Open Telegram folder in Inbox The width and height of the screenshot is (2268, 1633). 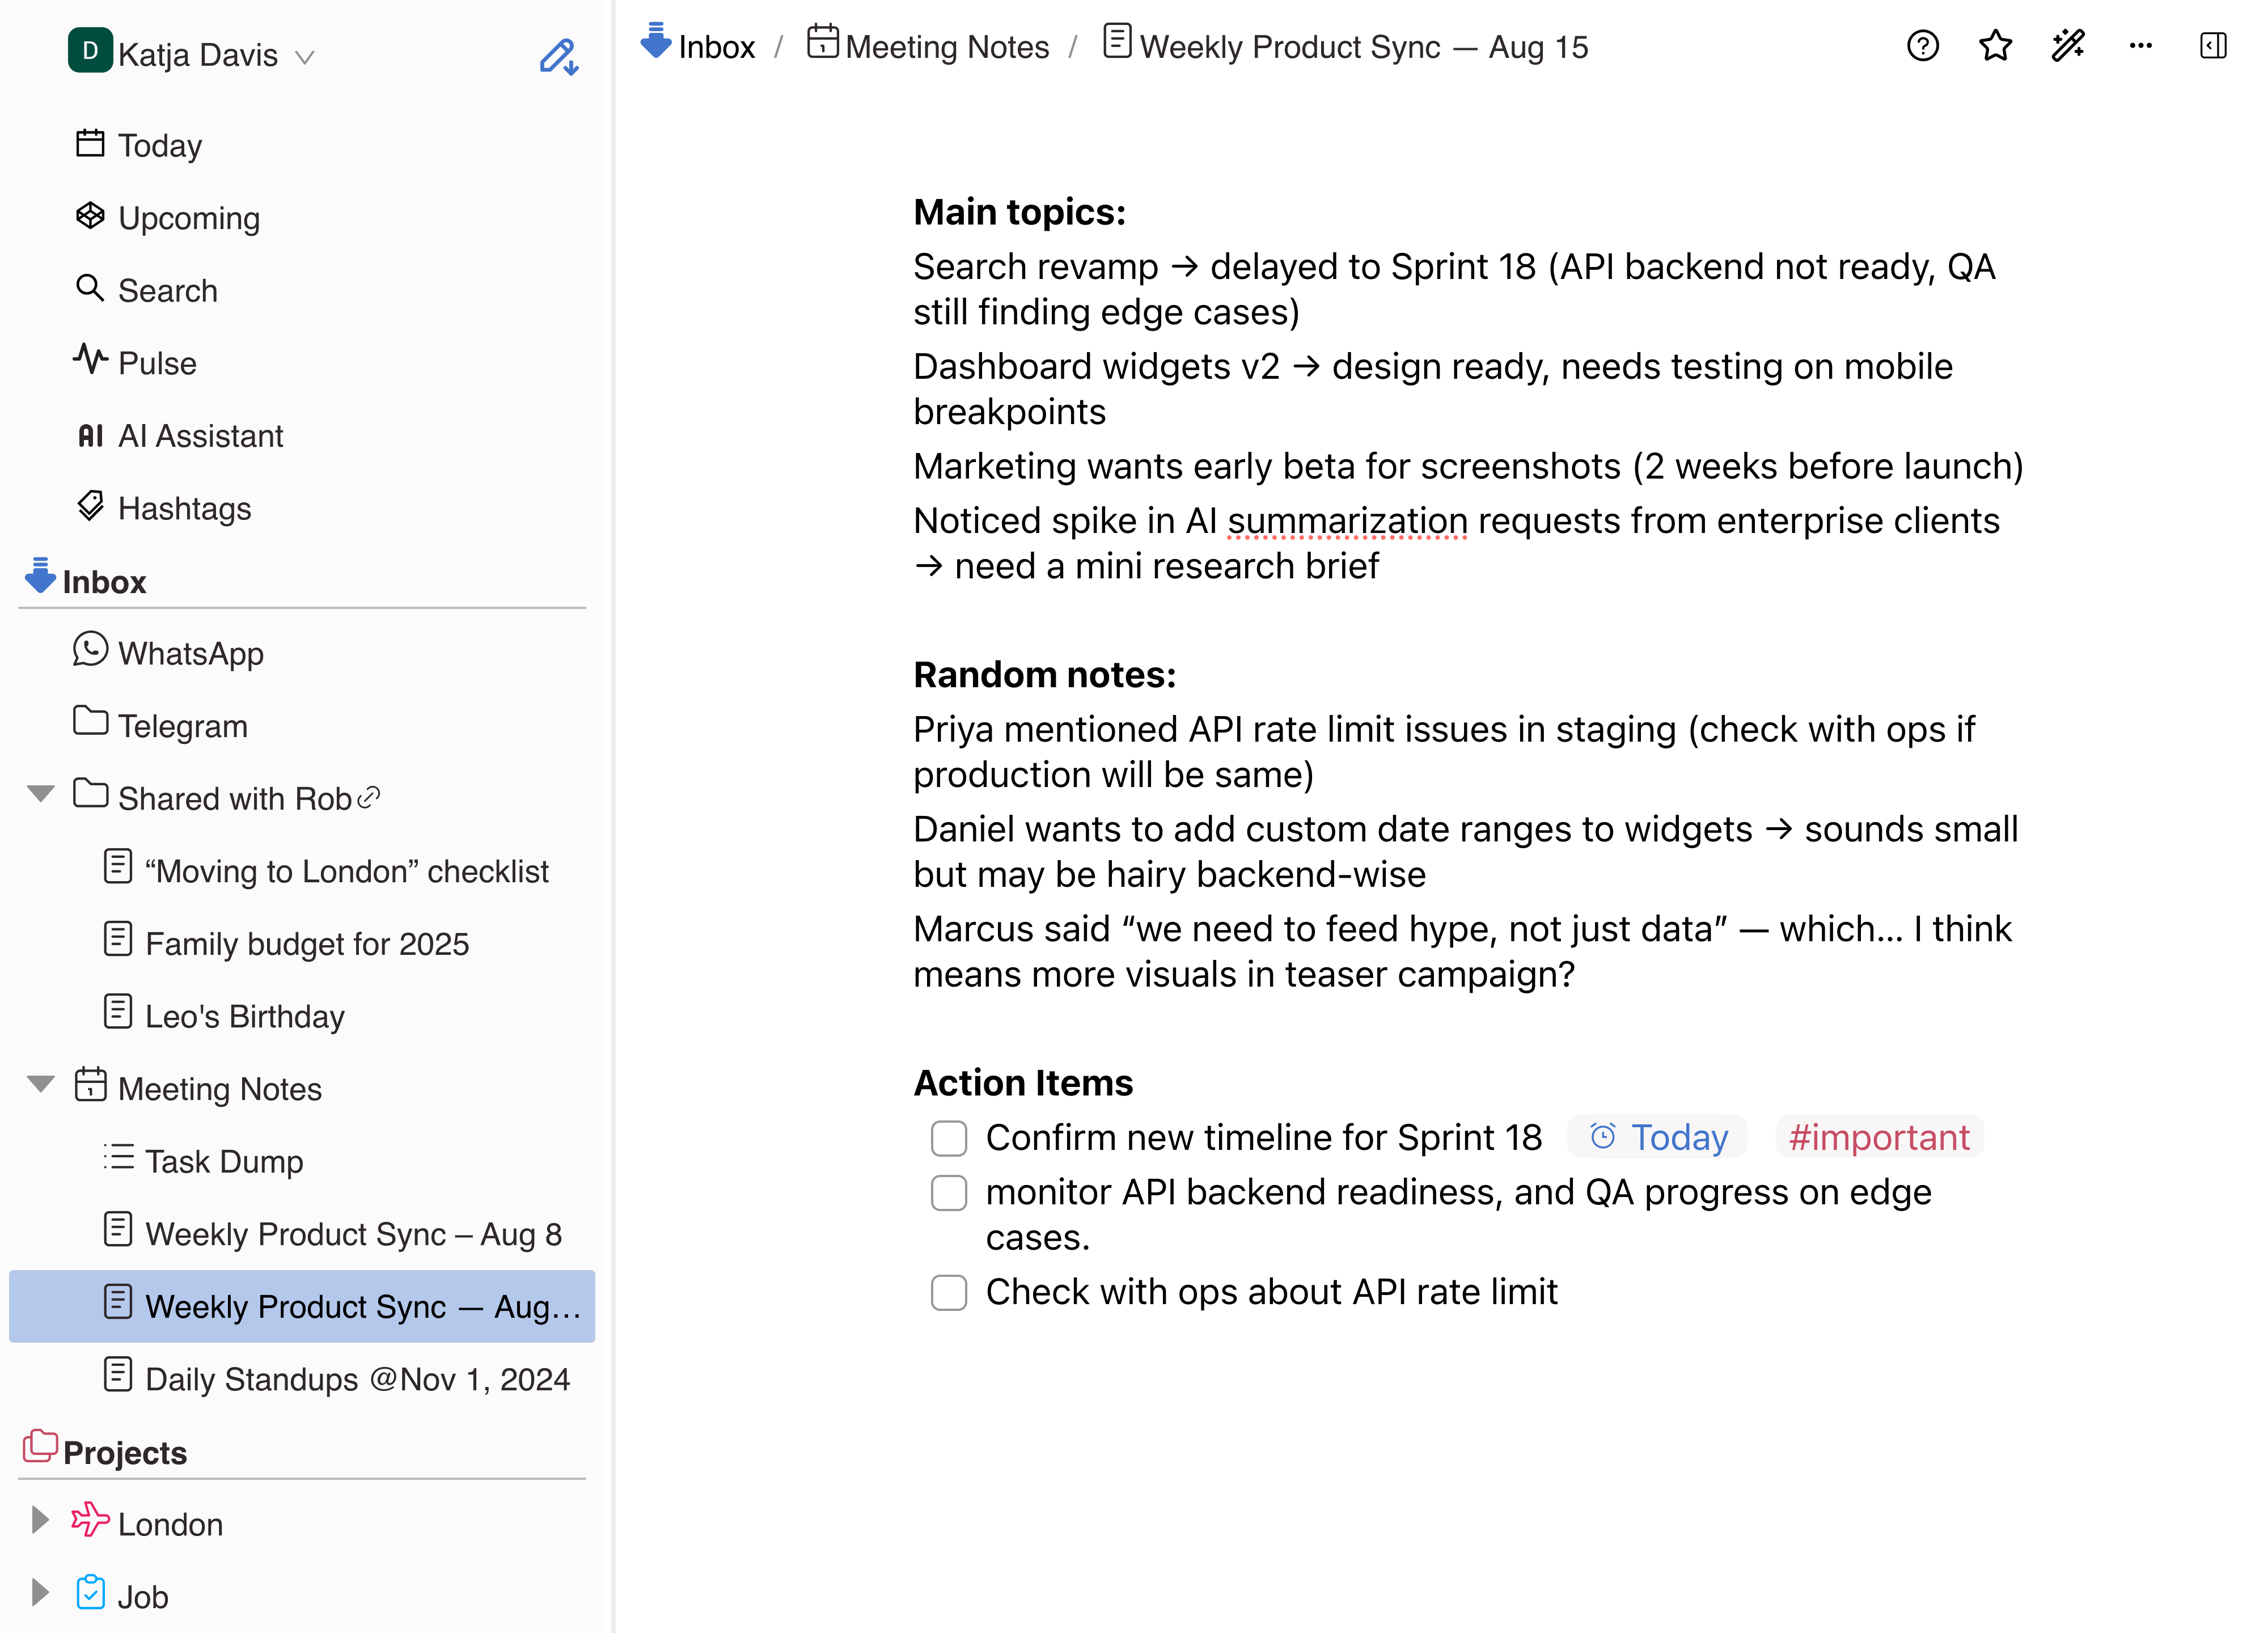point(183,726)
